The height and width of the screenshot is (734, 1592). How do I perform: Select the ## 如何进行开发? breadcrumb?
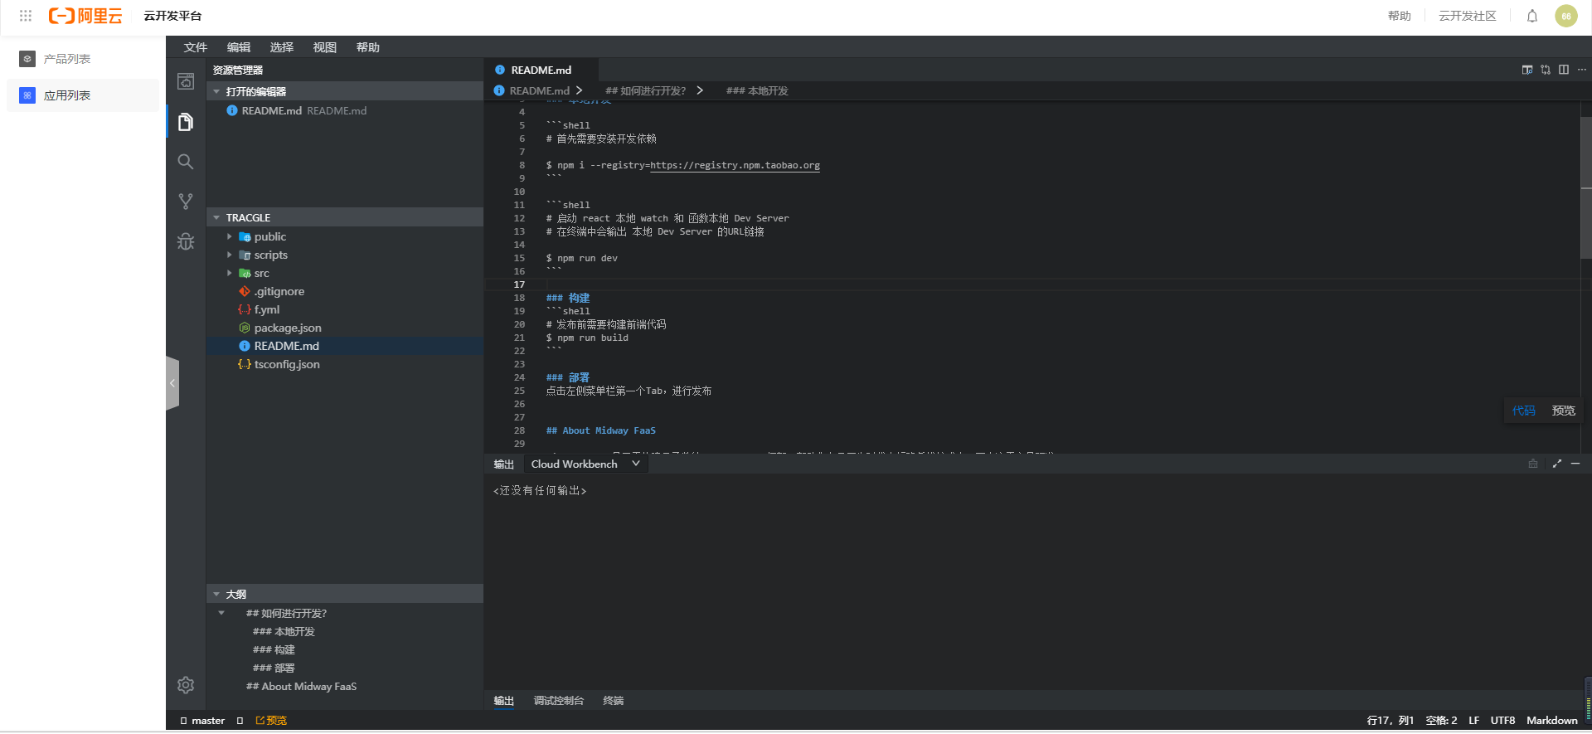(x=646, y=90)
